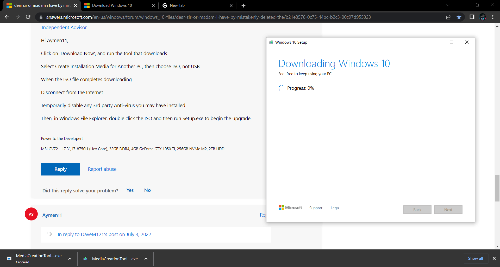The image size is (500, 267).
Task: Close the downloads bar
Action: pos(494,258)
